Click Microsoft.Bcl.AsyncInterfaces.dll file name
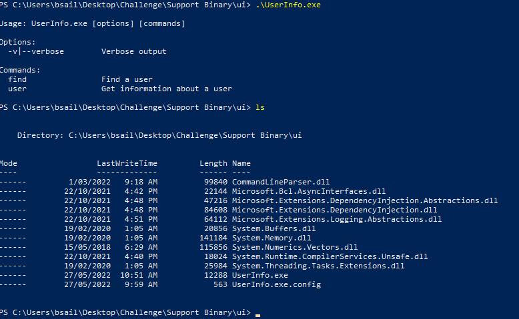Screen dimensions: 519x319 click(309, 191)
